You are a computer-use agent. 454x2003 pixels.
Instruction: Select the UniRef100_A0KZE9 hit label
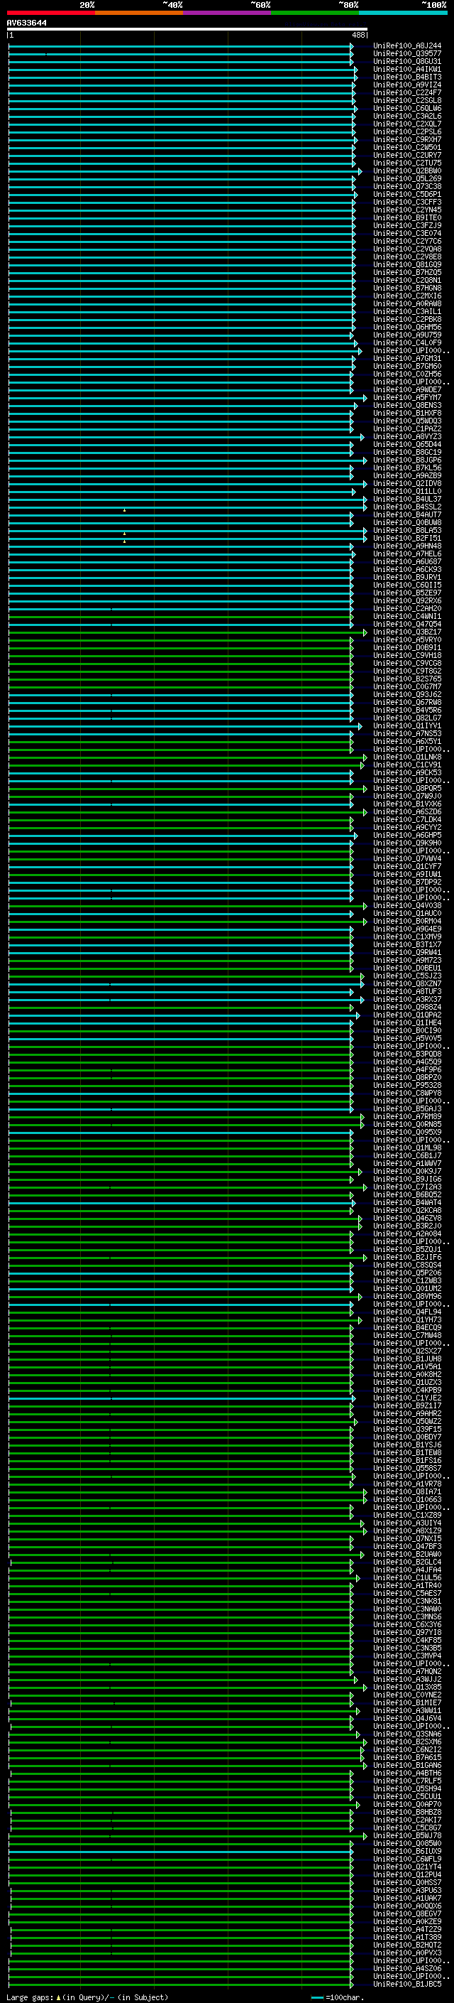(406, 1921)
